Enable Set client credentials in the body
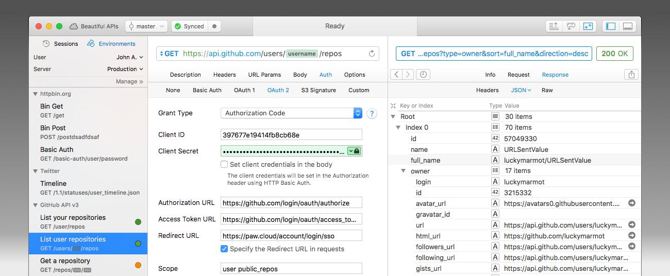This screenshot has height=276, width=670. pyautogui.click(x=224, y=165)
